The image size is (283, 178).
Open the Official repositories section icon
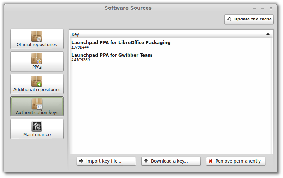tap(37, 36)
